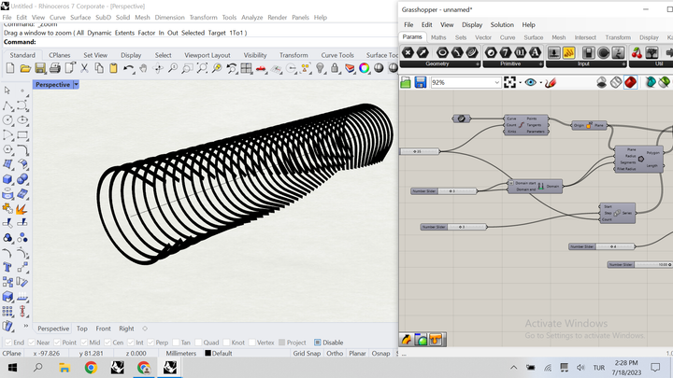Click the Paste clipboard icon
The image size is (673, 378).
tap(113, 68)
